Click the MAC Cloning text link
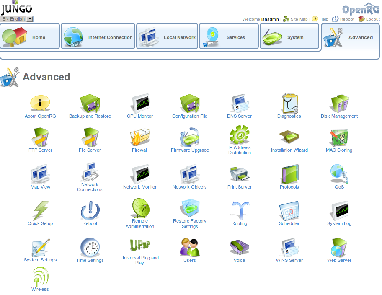 click(x=339, y=150)
